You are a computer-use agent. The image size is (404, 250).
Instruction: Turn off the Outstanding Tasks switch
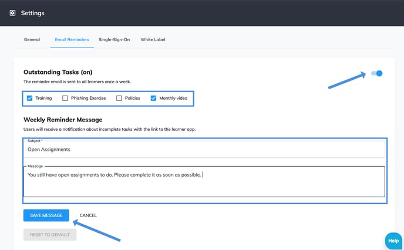click(x=376, y=73)
